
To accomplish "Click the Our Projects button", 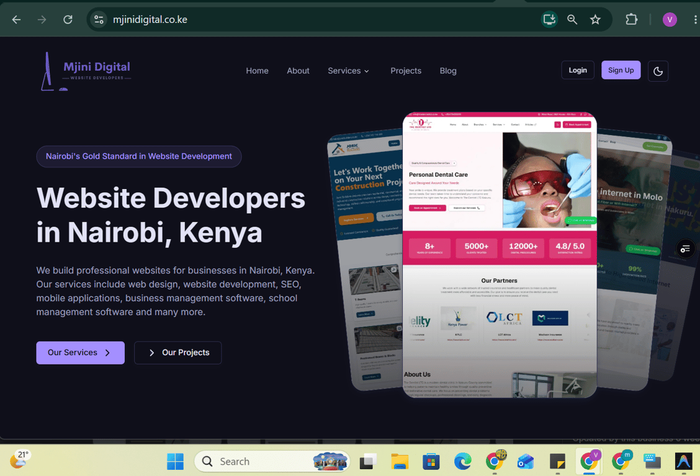I will (177, 353).
